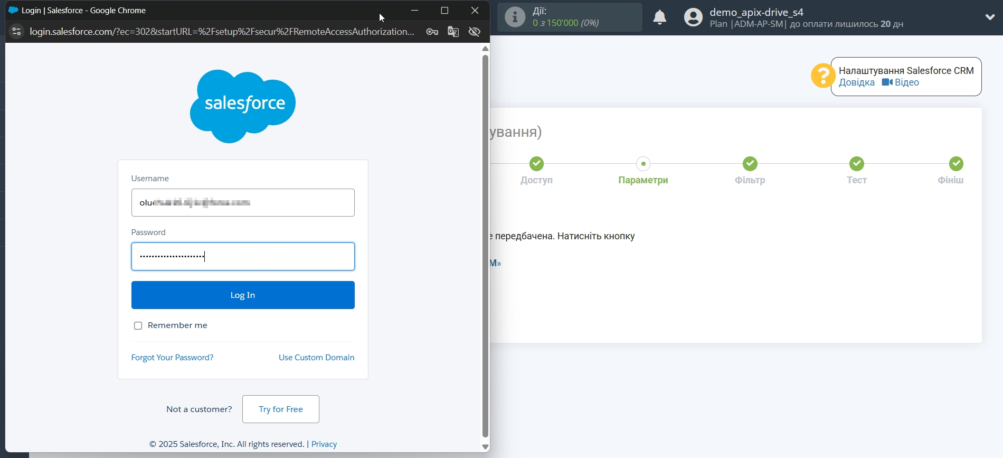Click the demo_apix-drive_s4 account name

pyautogui.click(x=756, y=12)
